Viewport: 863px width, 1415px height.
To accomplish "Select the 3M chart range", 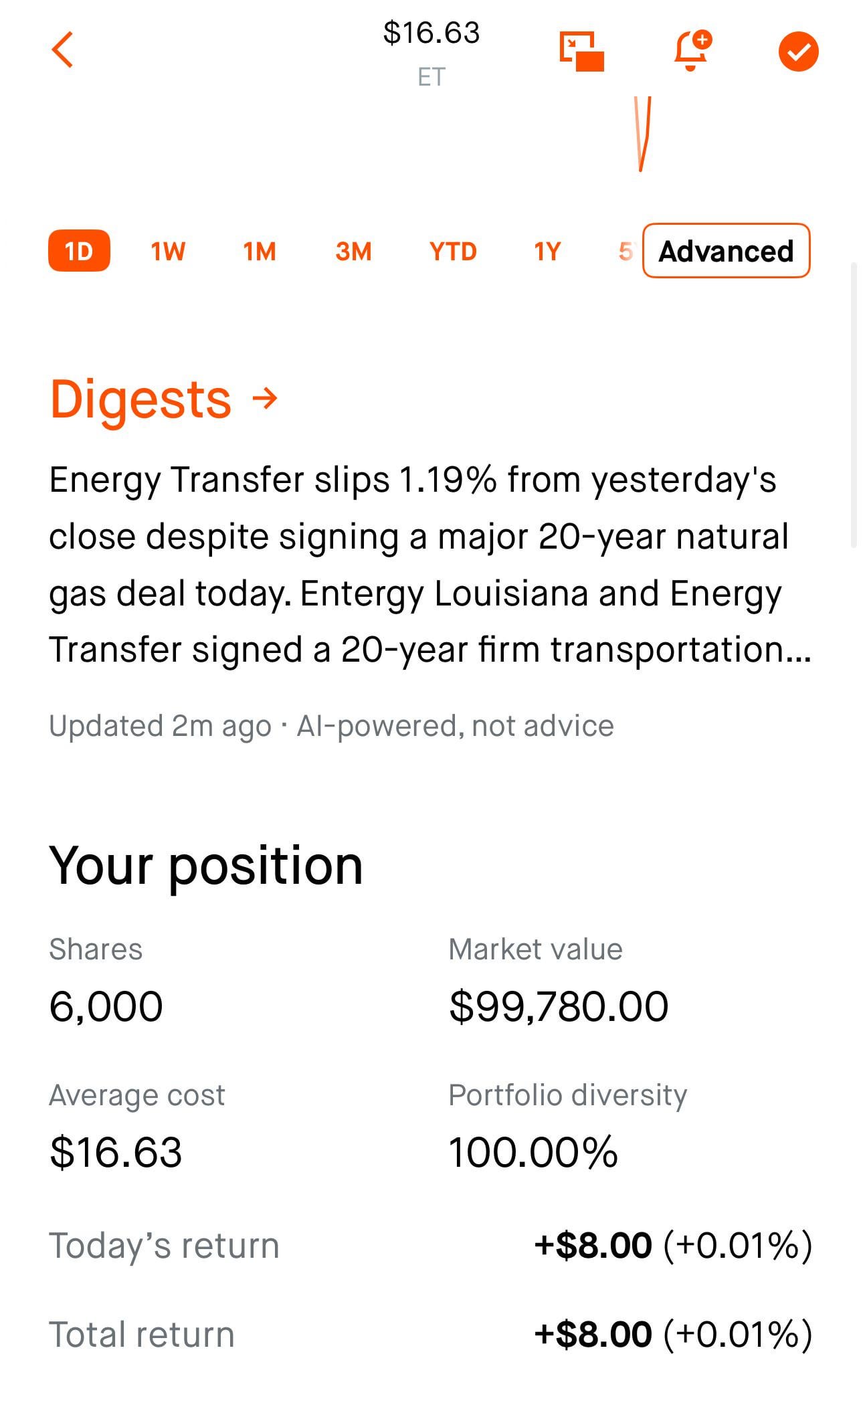I will coord(353,252).
